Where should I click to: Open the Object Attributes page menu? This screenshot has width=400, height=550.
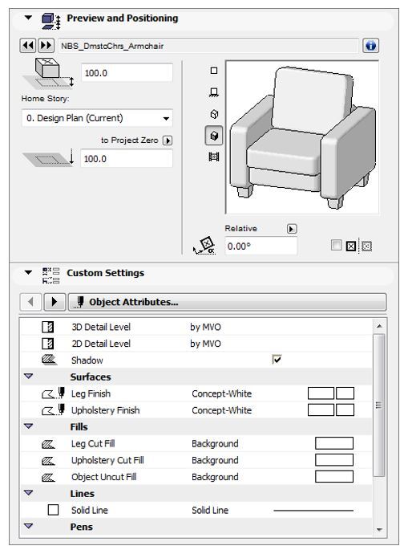pos(228,302)
